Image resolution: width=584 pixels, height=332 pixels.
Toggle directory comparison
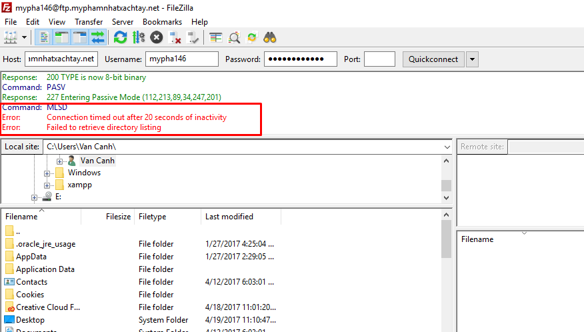[234, 37]
